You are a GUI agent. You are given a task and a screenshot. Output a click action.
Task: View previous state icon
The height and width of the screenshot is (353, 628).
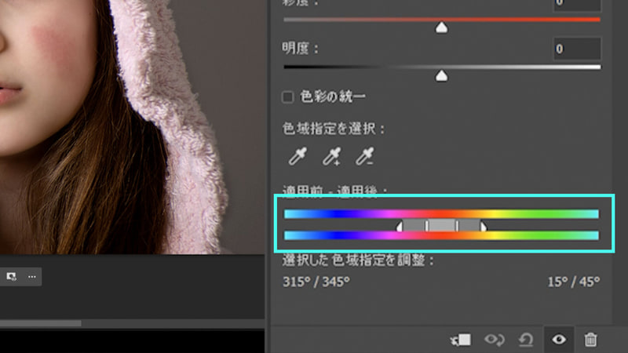coord(495,340)
